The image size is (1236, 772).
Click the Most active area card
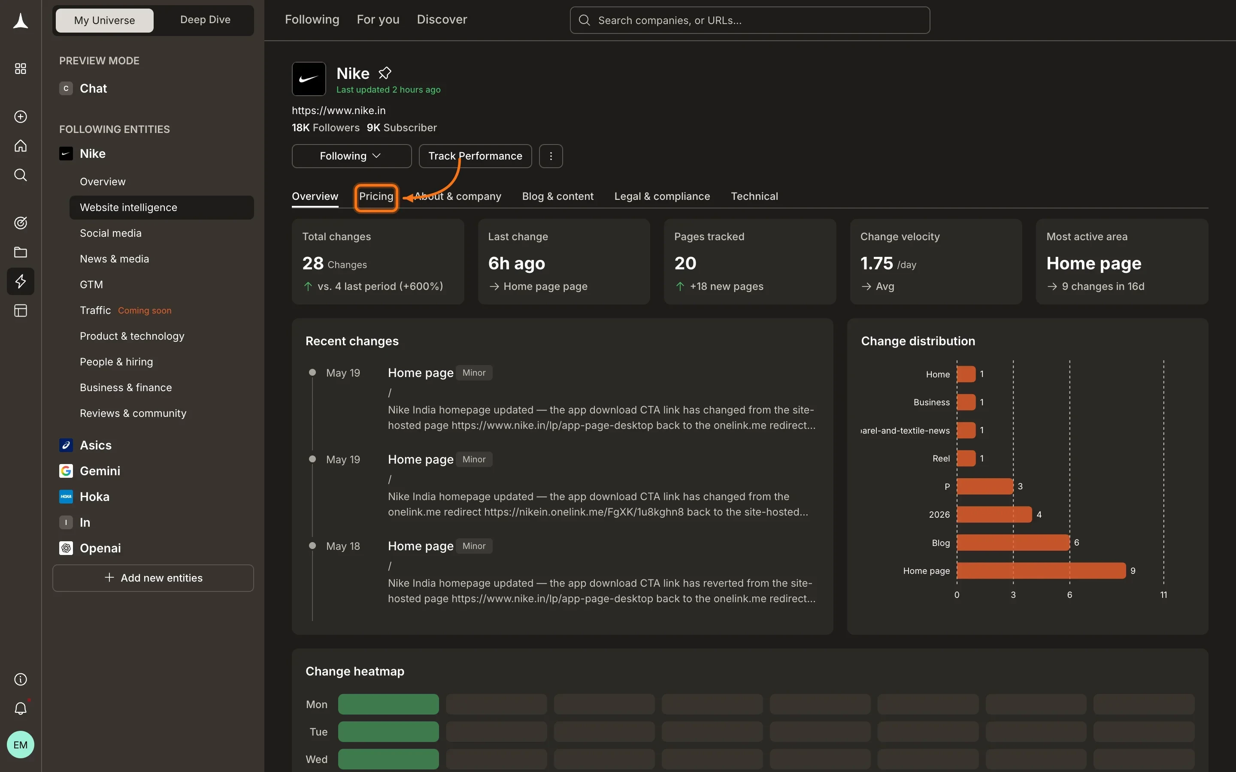coord(1121,262)
